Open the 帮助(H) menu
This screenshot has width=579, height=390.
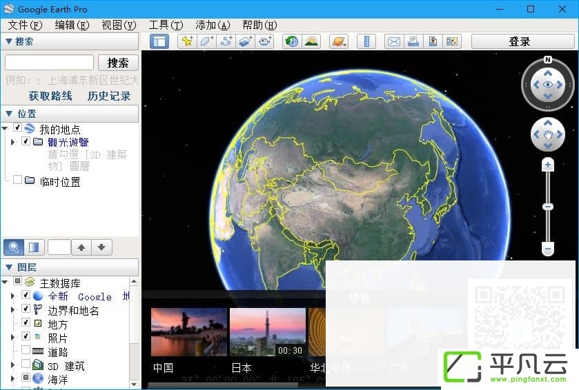click(x=259, y=25)
